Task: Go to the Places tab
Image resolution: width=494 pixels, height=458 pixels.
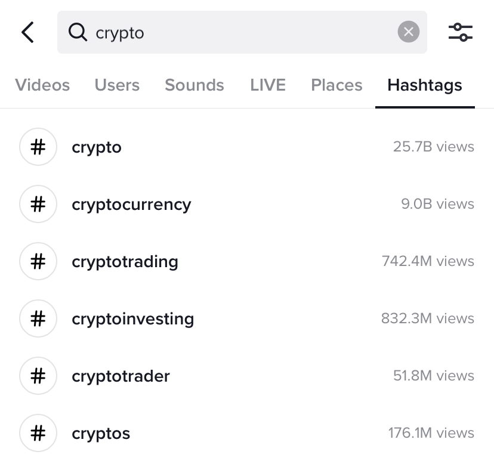Action: (x=336, y=85)
